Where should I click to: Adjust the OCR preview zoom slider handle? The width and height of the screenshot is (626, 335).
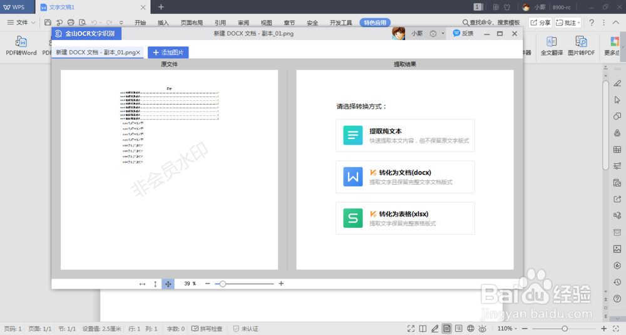[x=223, y=284]
